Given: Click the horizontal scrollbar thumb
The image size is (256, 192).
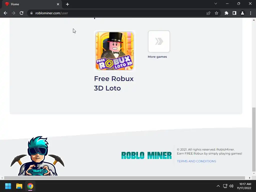Looking at the screenshot, I should 124,178.
